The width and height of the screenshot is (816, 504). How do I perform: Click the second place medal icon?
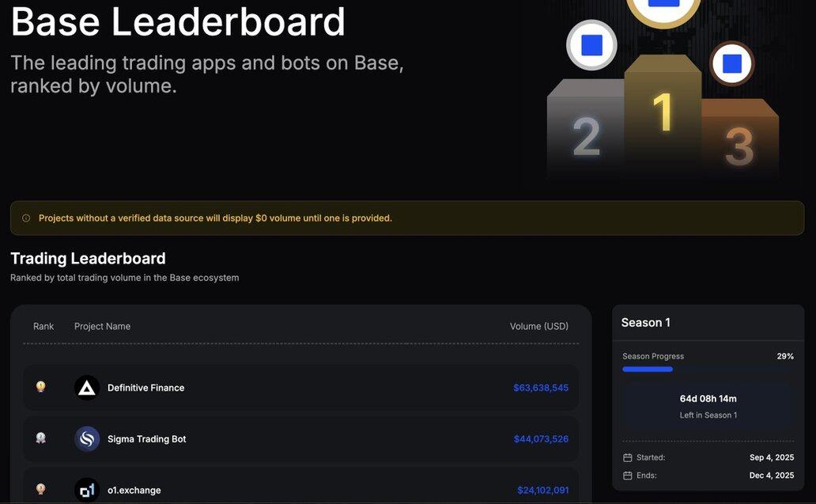[x=41, y=438]
